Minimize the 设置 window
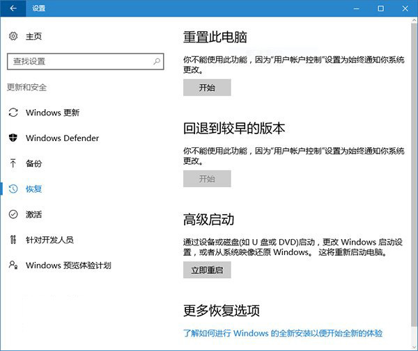 (356, 8)
